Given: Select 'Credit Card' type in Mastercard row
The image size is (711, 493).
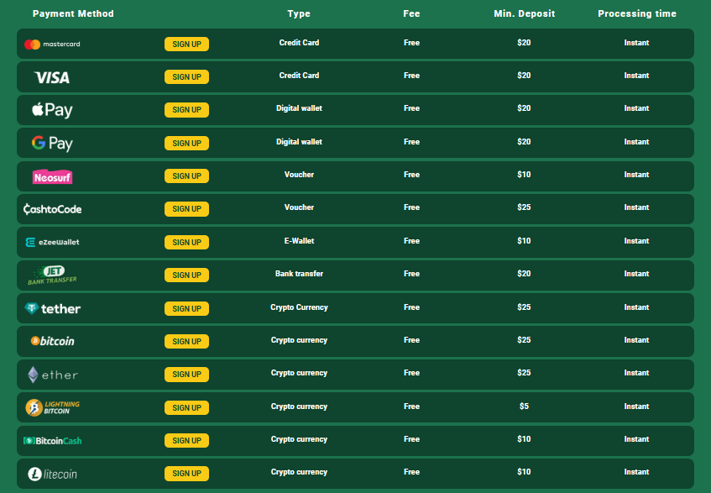Looking at the screenshot, I should tap(299, 43).
